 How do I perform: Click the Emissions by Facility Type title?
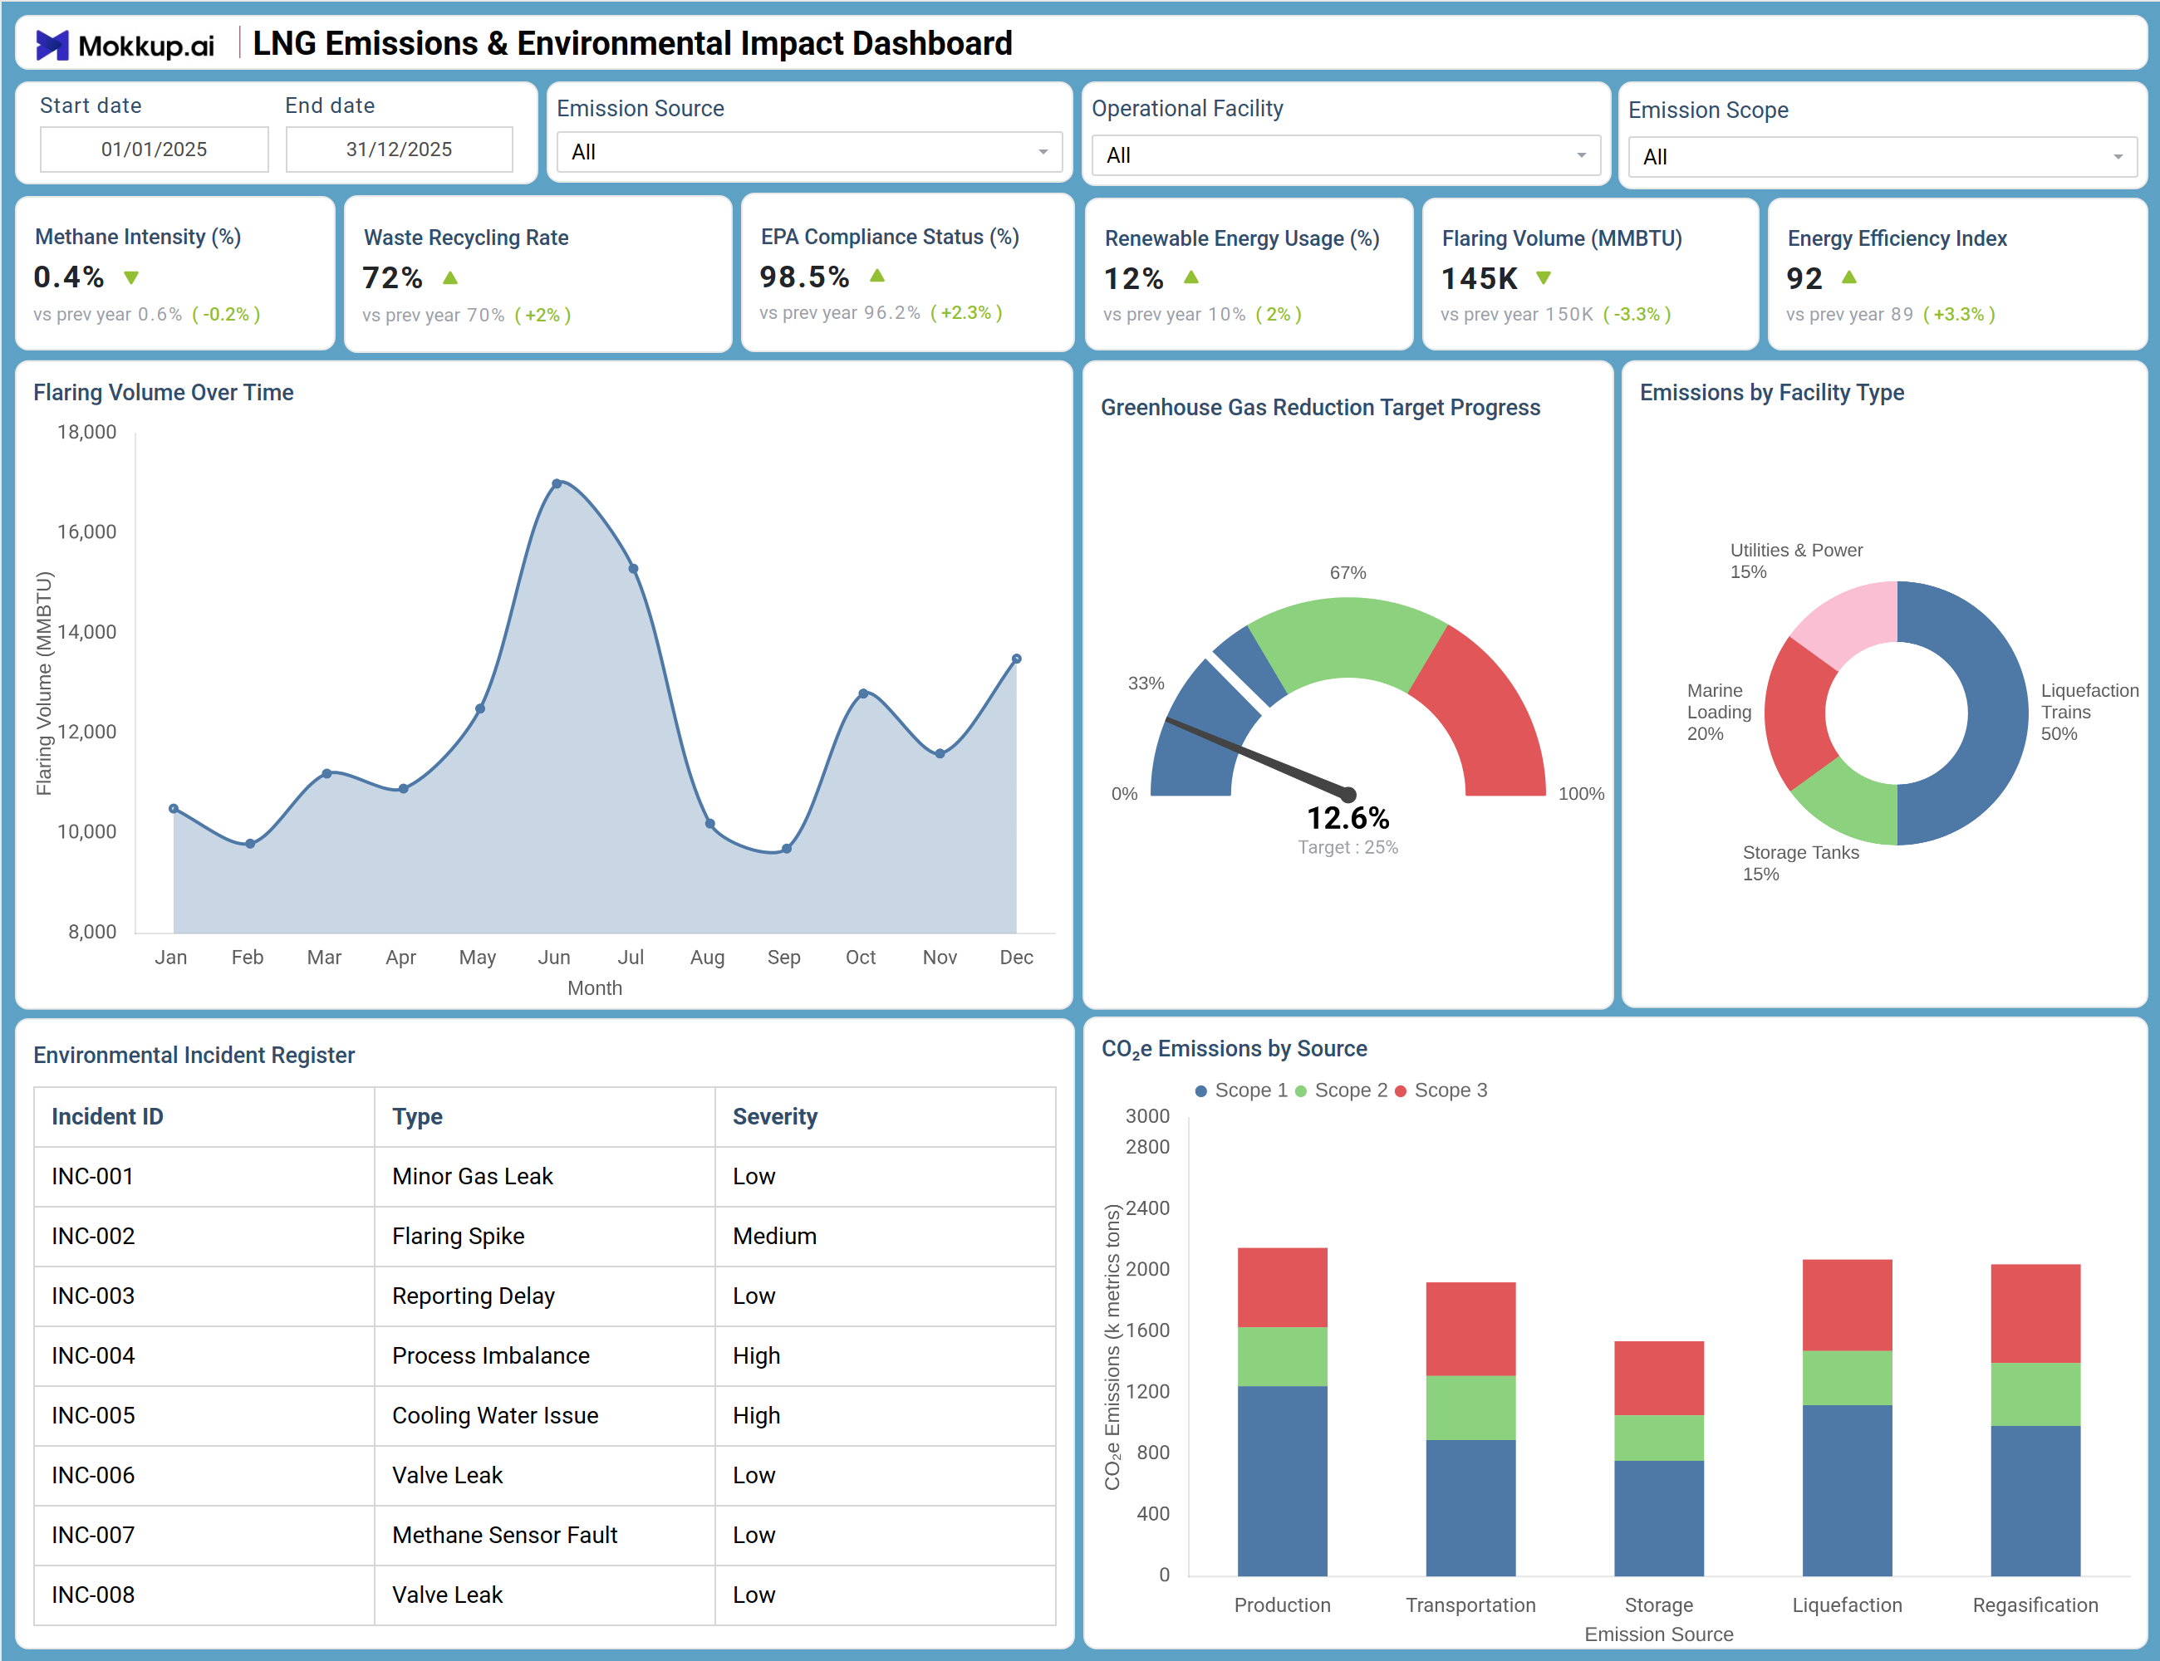pyautogui.click(x=1771, y=393)
